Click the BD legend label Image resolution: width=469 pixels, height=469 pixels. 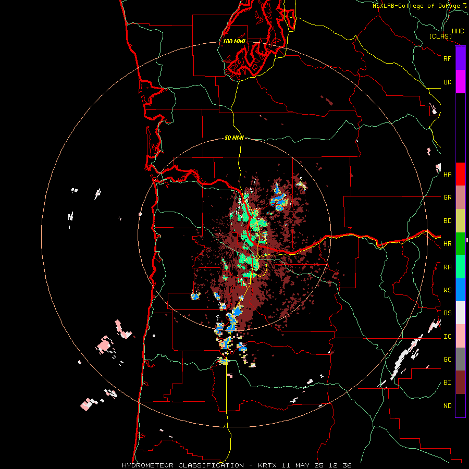(448, 221)
